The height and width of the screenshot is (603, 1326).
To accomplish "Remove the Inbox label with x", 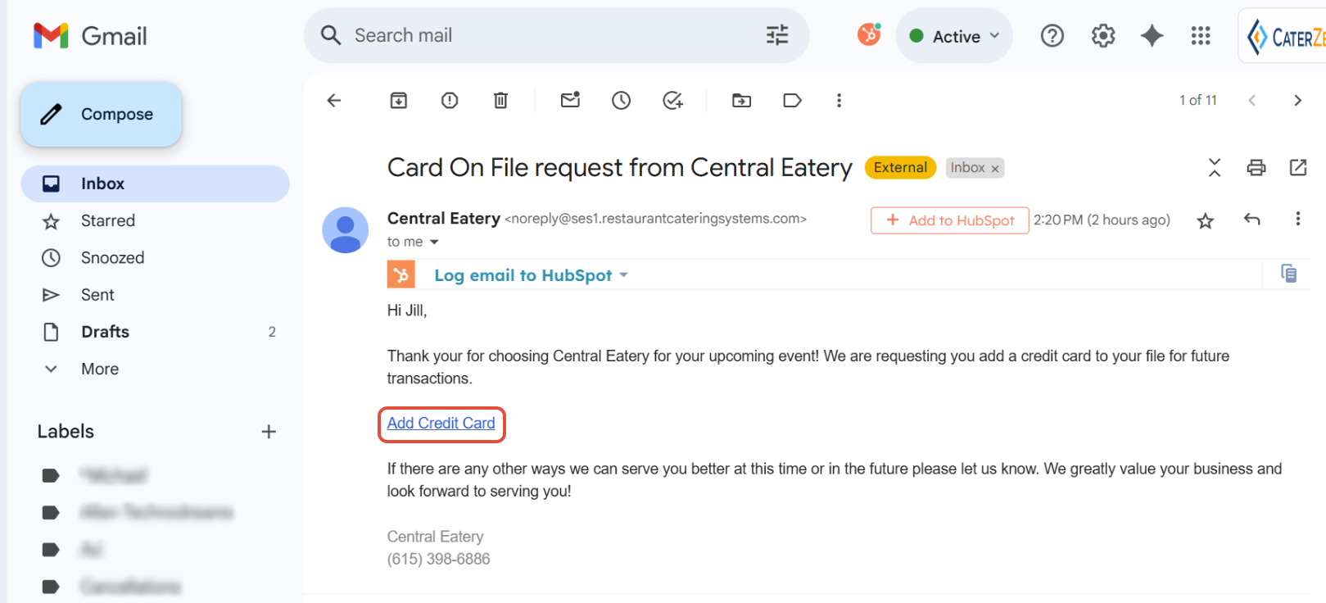I will [x=995, y=169].
